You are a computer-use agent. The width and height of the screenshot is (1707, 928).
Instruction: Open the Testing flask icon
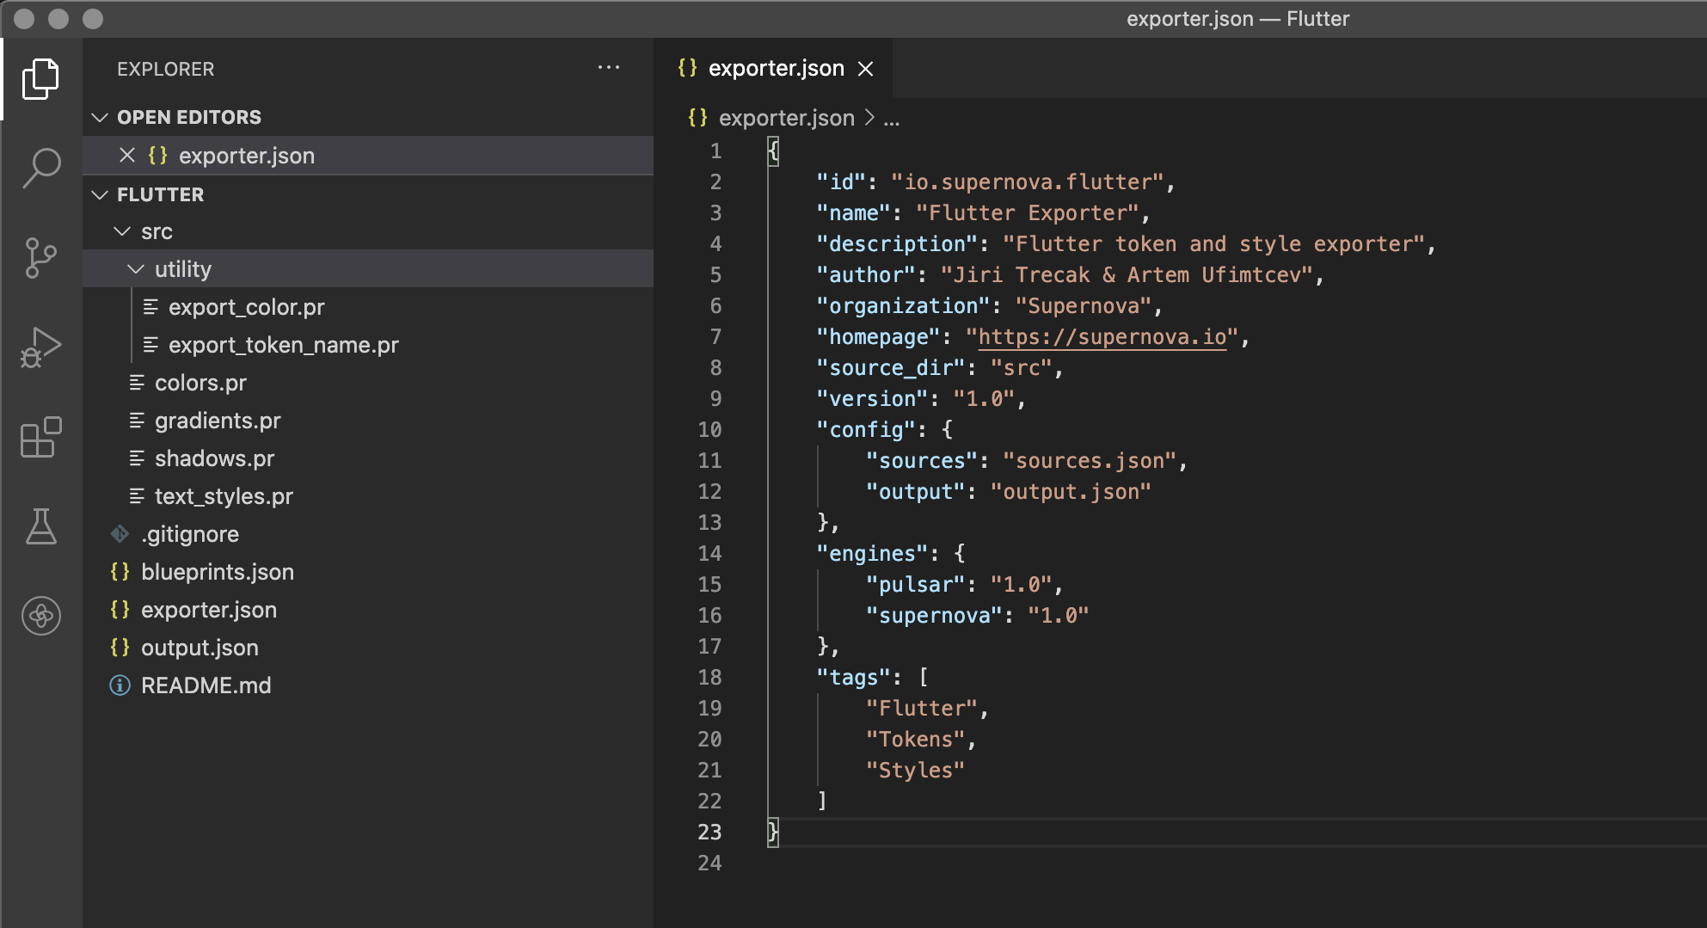(40, 525)
